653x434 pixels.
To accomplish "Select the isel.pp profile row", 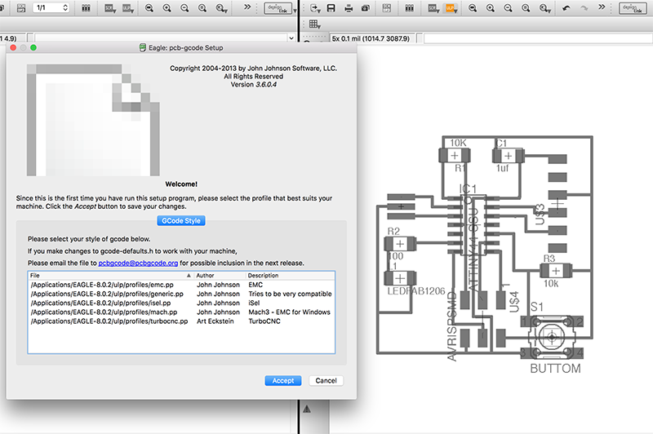I will click(x=181, y=303).
